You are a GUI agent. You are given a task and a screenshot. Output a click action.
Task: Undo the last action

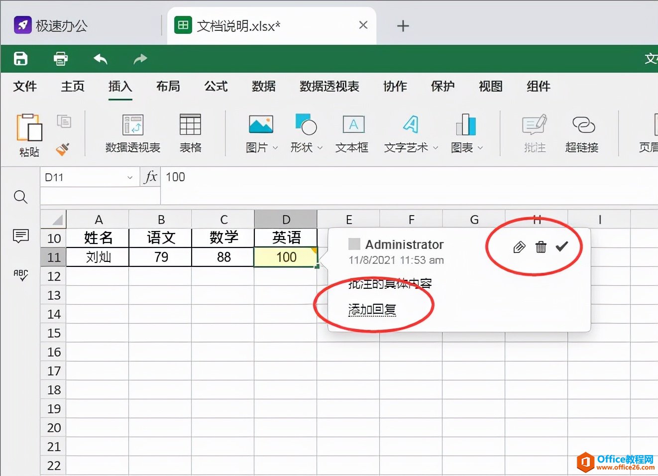(100, 58)
